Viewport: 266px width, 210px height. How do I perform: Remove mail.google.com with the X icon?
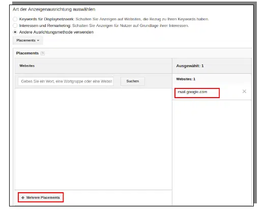(244, 92)
